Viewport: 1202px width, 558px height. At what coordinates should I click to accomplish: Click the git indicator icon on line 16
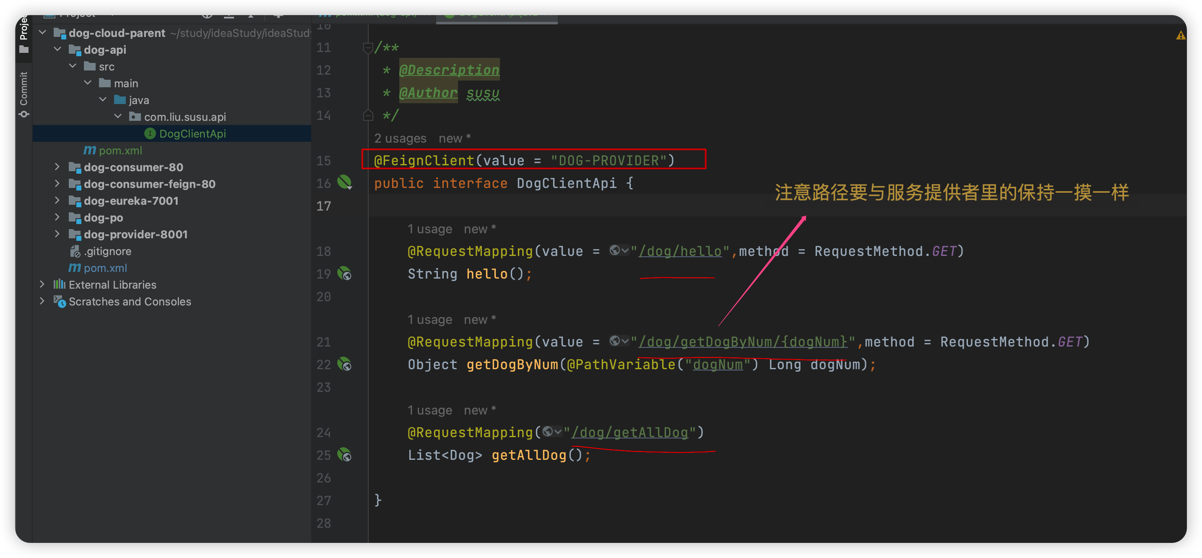pos(347,183)
